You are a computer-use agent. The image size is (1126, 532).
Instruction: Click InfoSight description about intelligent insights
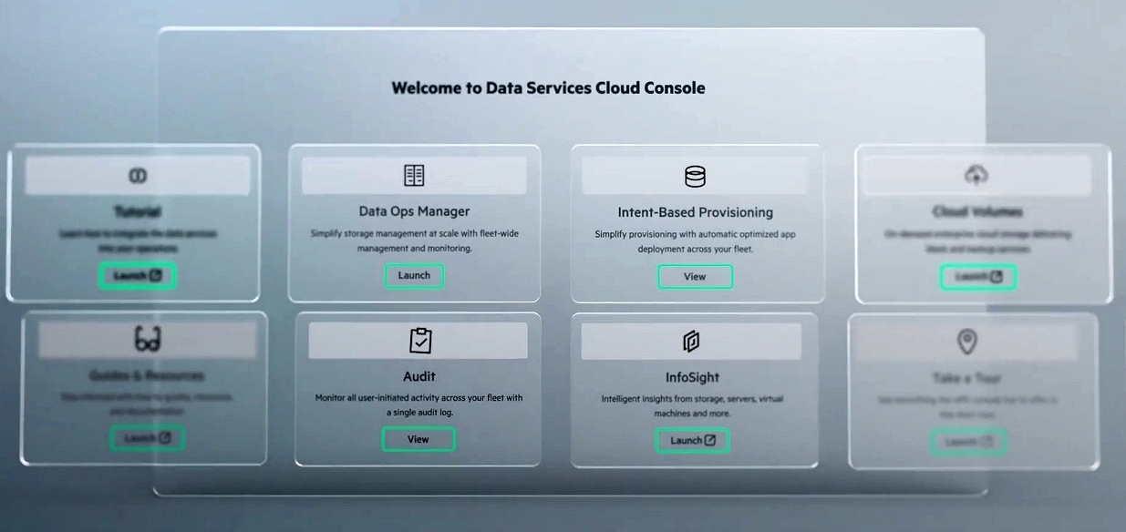pyautogui.click(x=692, y=405)
